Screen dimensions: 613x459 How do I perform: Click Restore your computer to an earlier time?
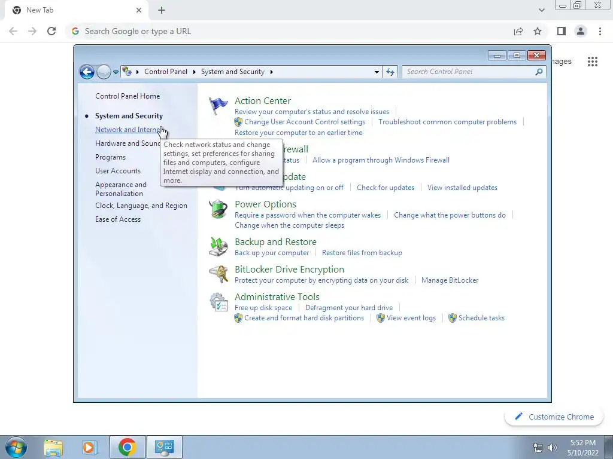(298, 133)
